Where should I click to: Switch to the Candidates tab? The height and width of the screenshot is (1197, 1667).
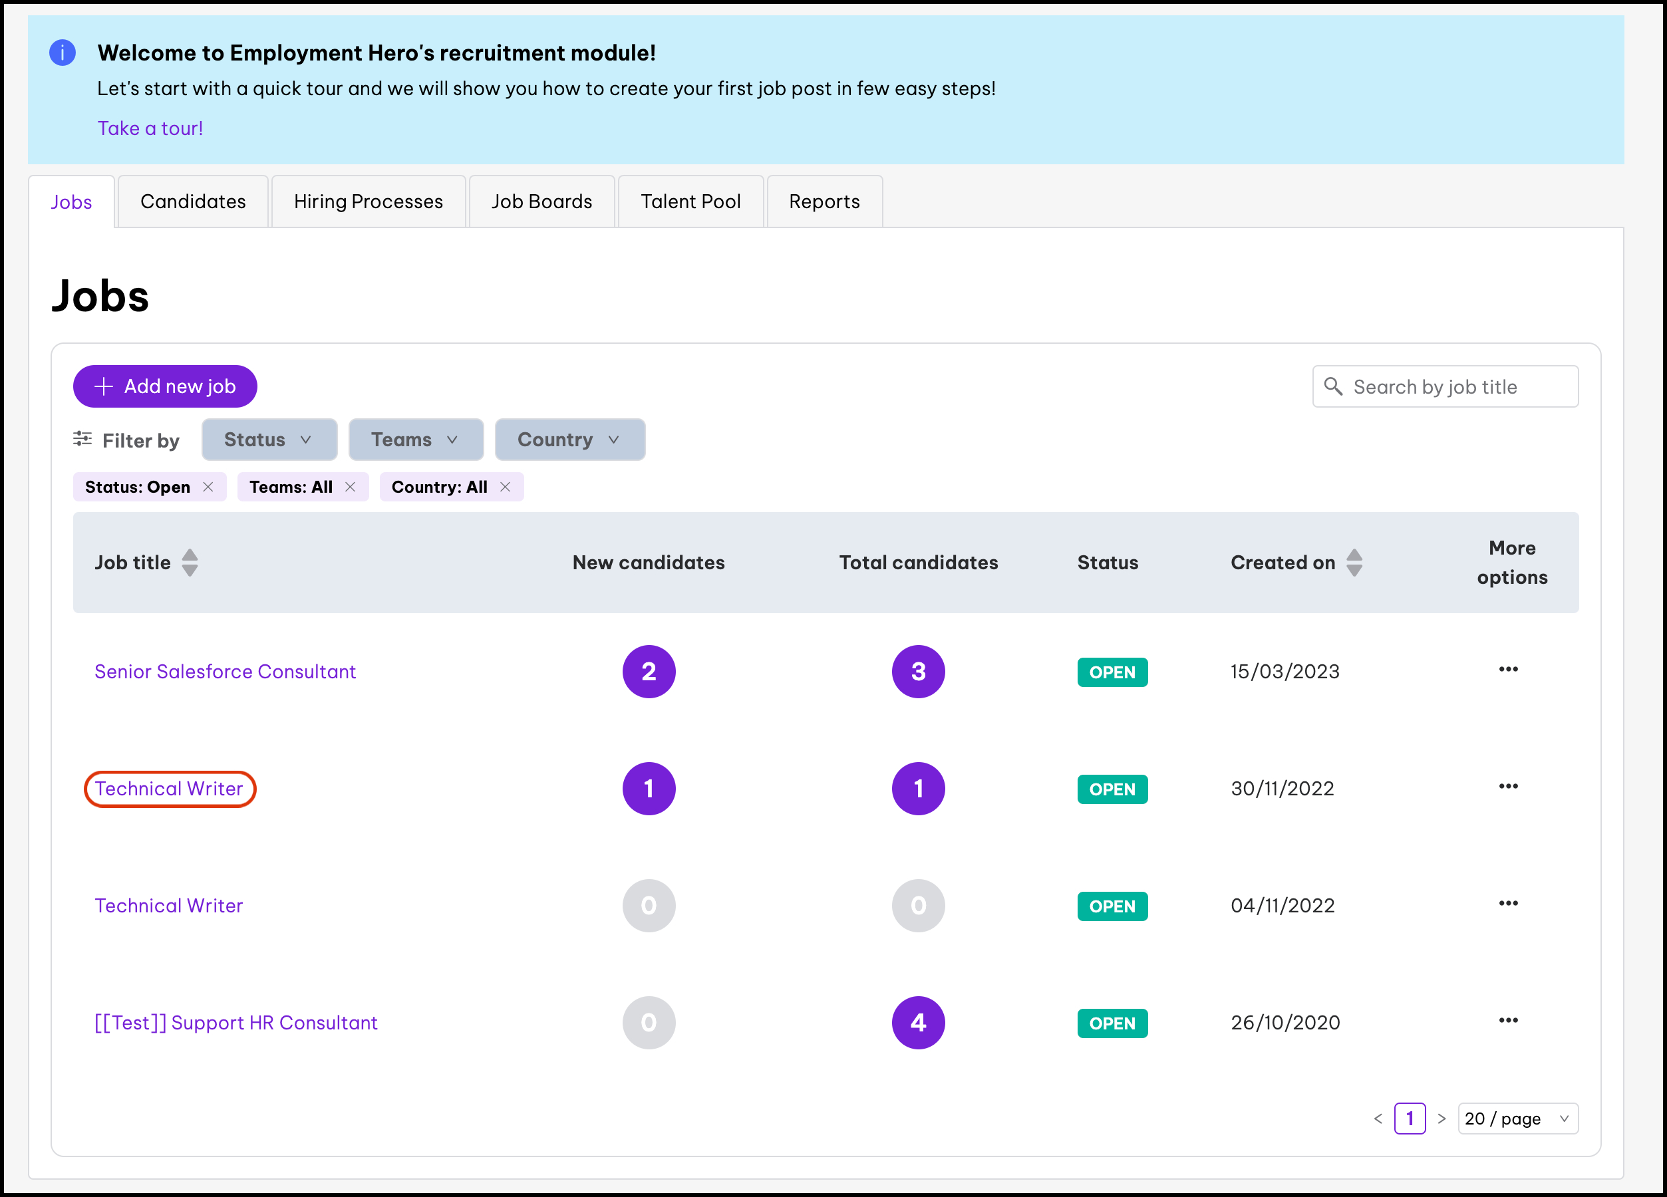[192, 202]
